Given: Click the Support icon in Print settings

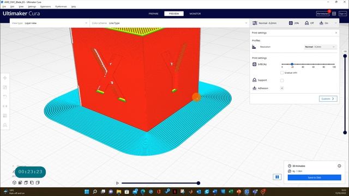Looking at the screenshot, I should [x=255, y=80].
